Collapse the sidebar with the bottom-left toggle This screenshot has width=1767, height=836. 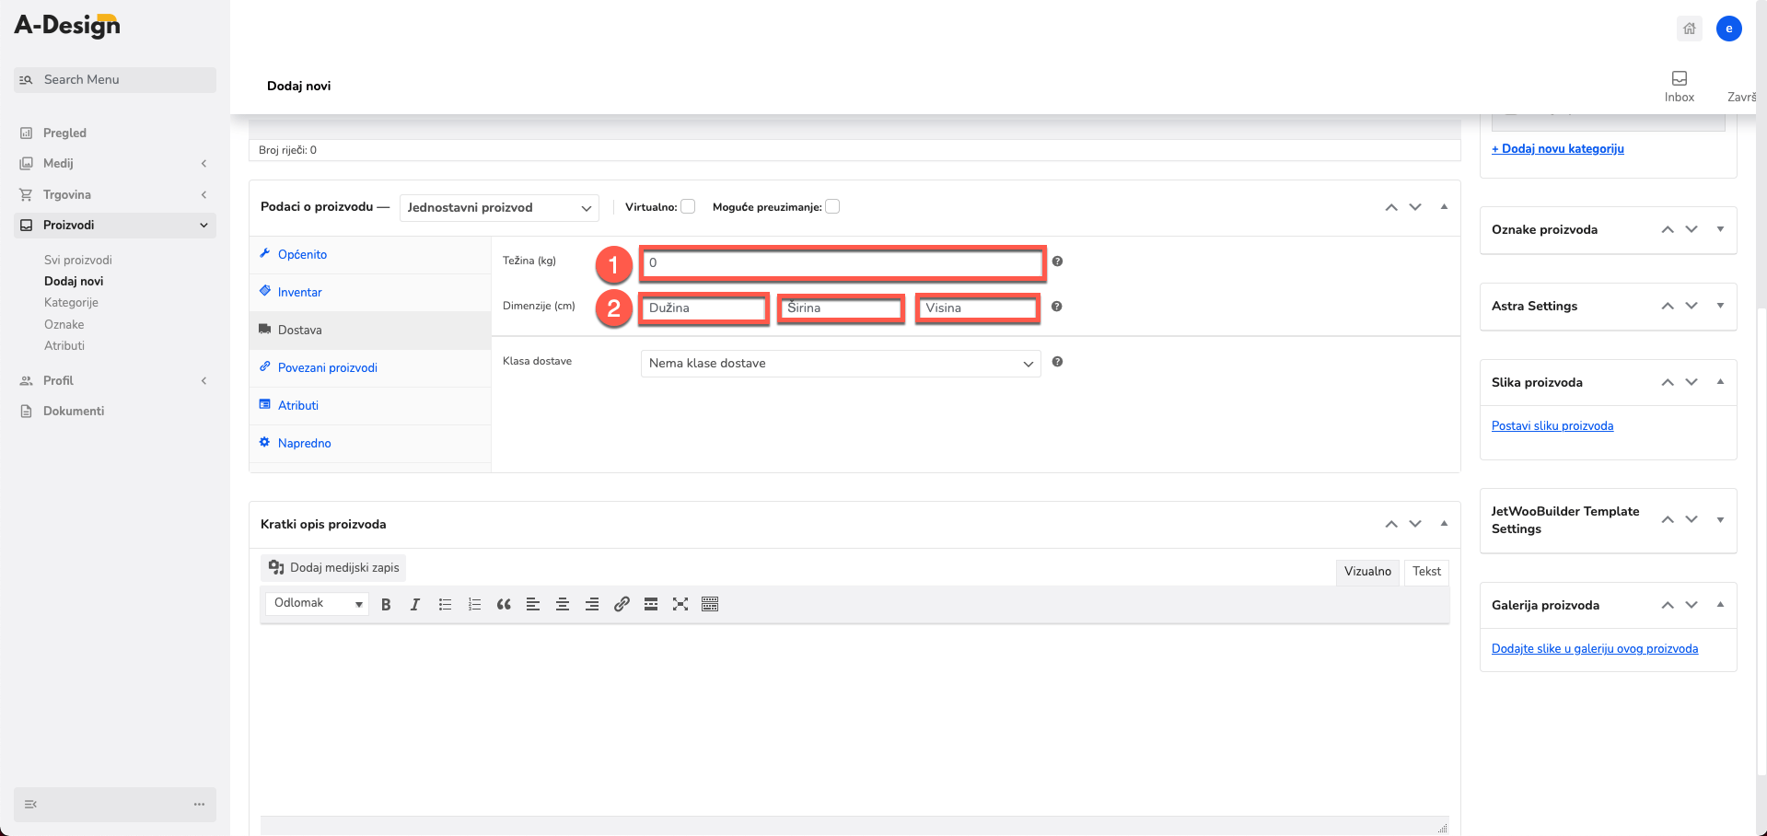click(30, 804)
